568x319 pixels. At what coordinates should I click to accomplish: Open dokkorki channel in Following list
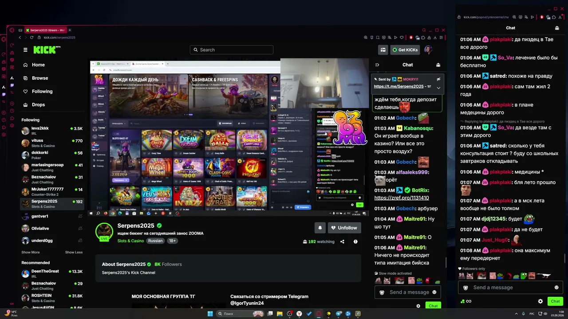click(x=52, y=155)
